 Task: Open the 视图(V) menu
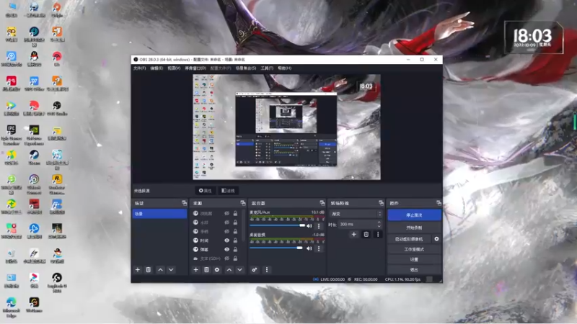pos(174,68)
